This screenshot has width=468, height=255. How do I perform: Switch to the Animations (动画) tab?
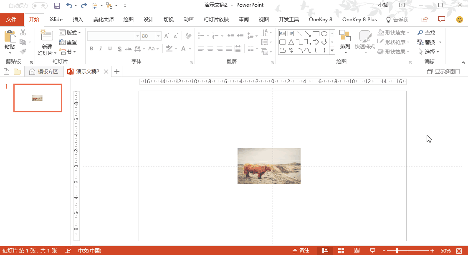[189, 20]
